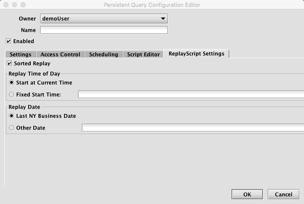Viewport: 304px width, 204px height.
Task: Open the Owner dropdown showing demoUser
Action: click(x=104, y=19)
